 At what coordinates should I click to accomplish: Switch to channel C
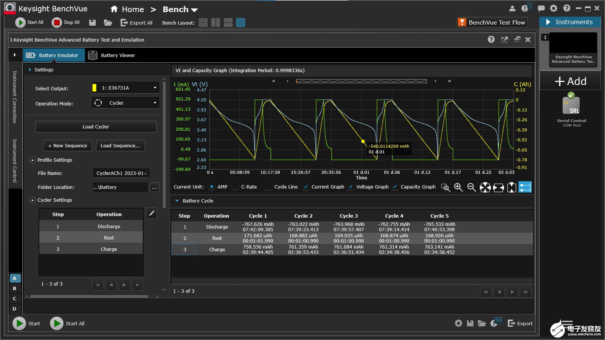point(15,299)
